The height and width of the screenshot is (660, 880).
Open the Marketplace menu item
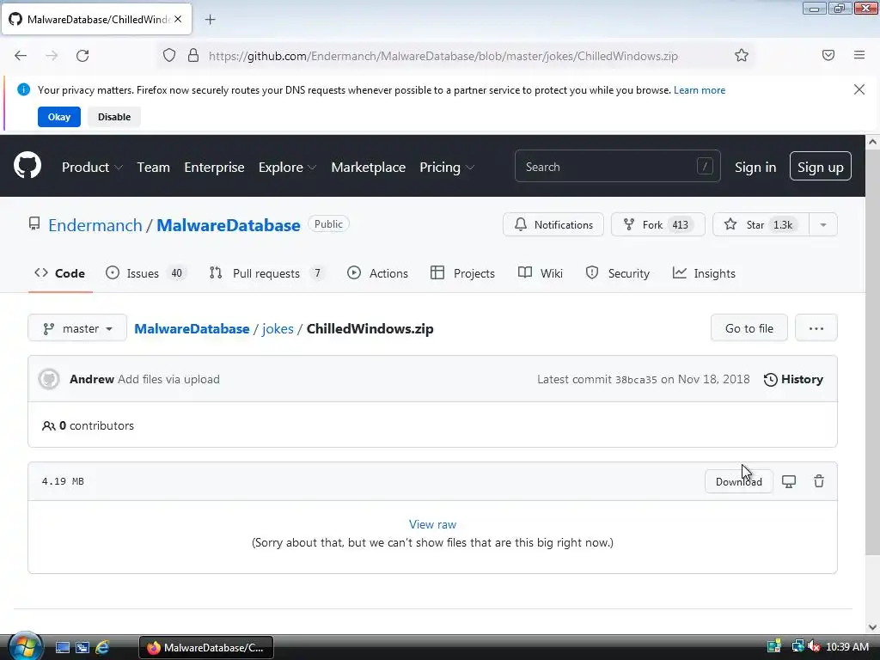pyautogui.click(x=368, y=168)
